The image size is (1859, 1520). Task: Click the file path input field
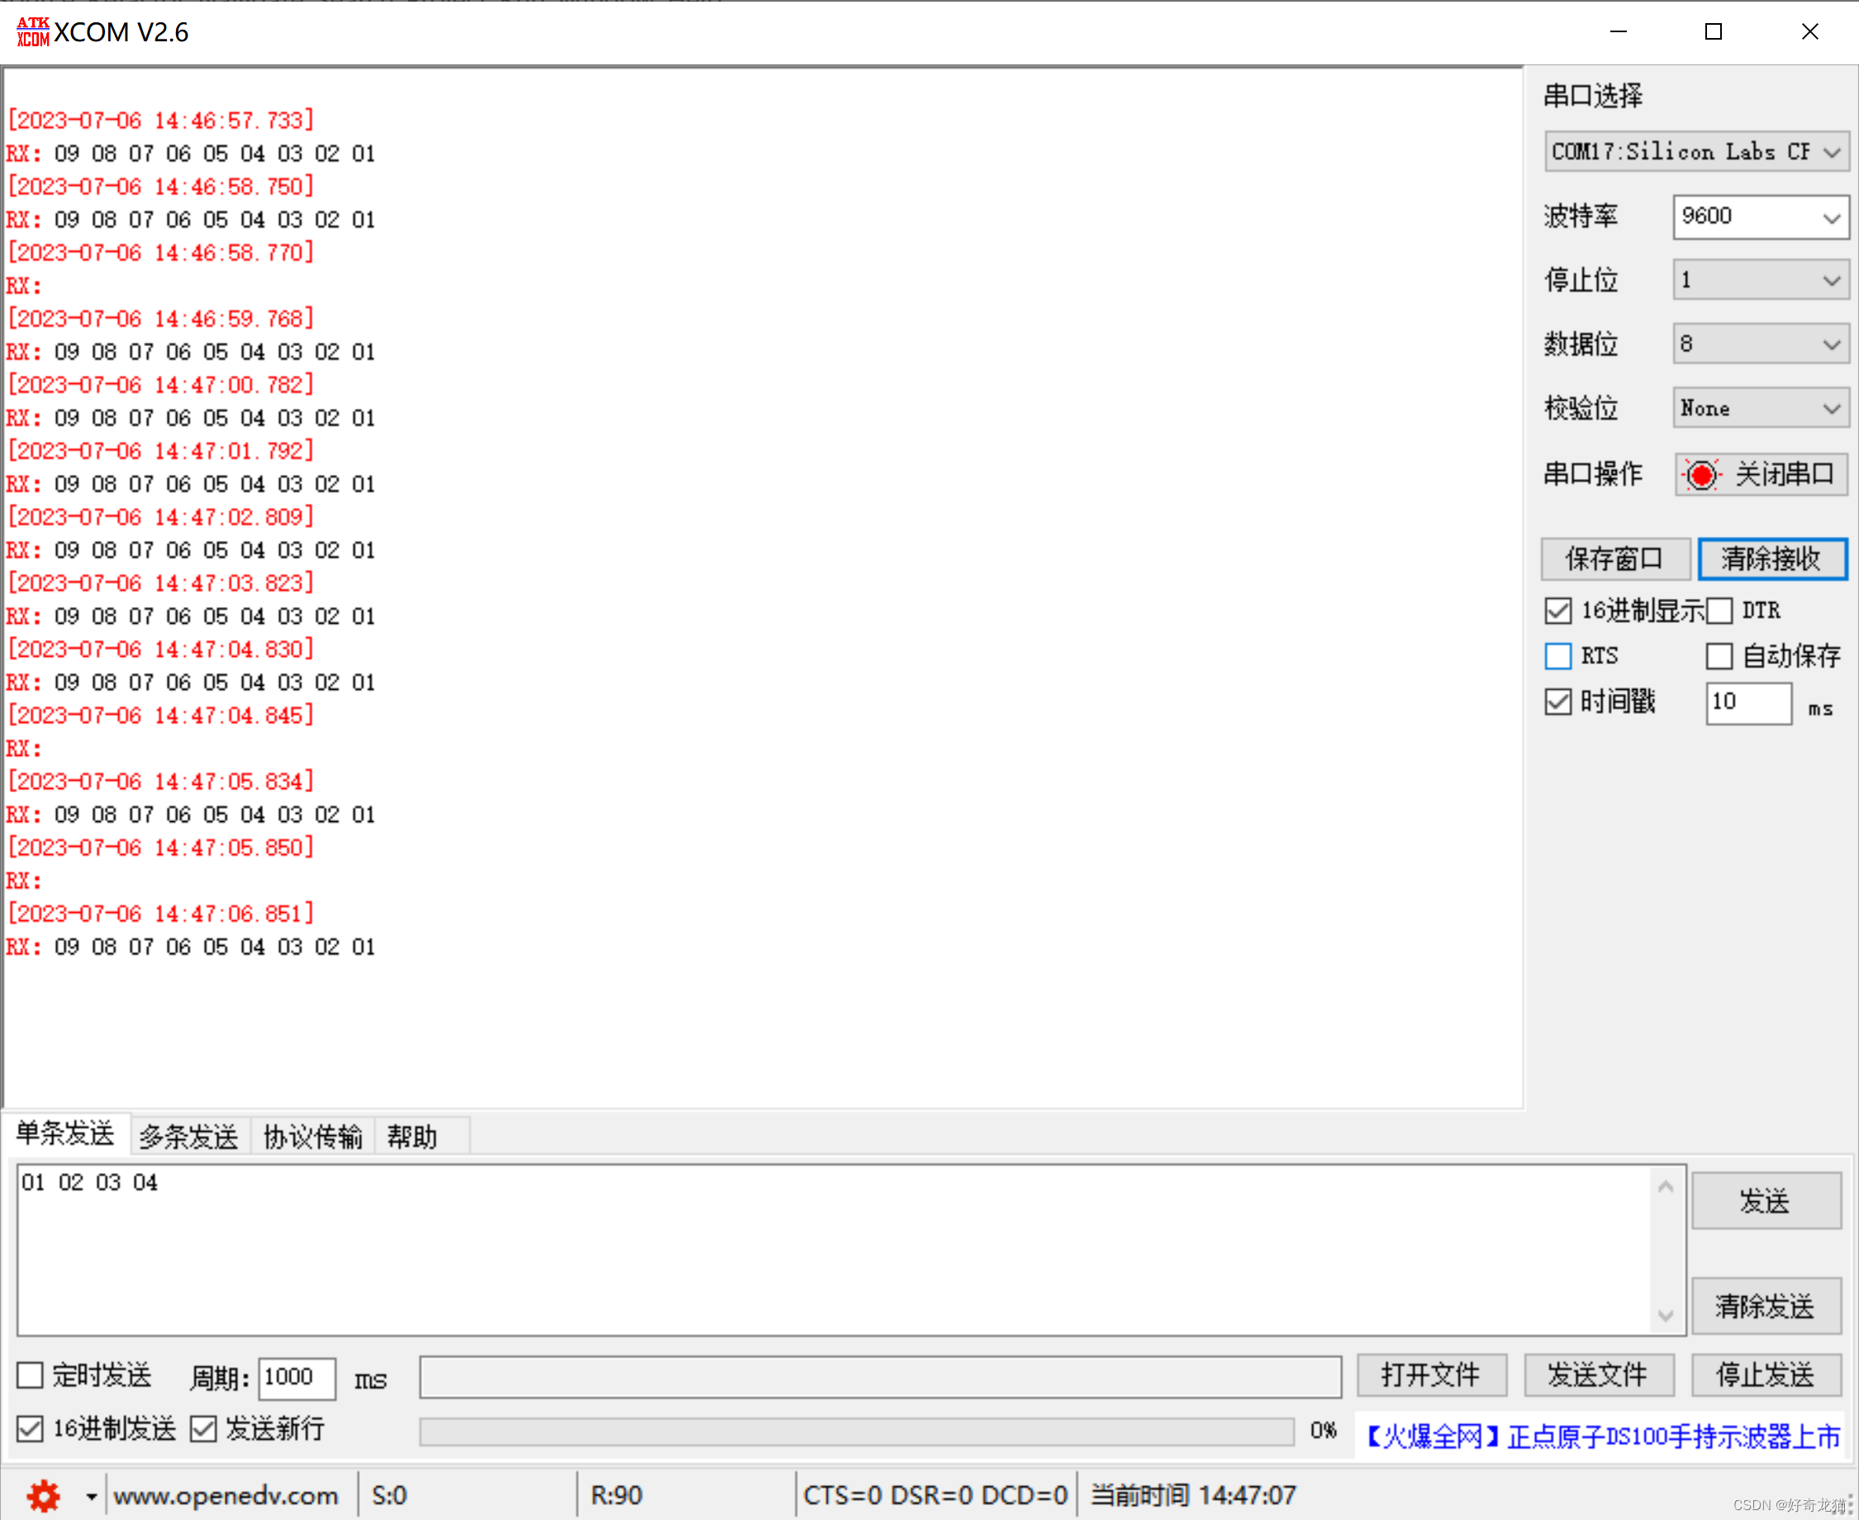880,1376
